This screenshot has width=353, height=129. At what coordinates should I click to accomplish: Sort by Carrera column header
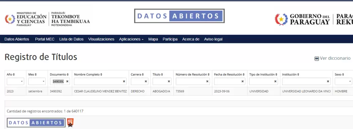137,75
